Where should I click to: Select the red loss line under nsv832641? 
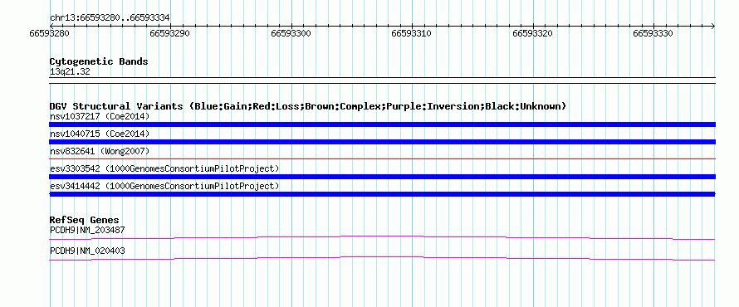(382, 159)
